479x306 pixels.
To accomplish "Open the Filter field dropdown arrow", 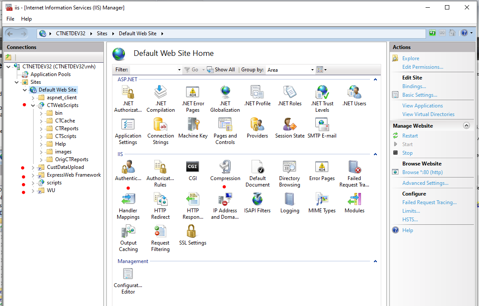I will [x=179, y=70].
